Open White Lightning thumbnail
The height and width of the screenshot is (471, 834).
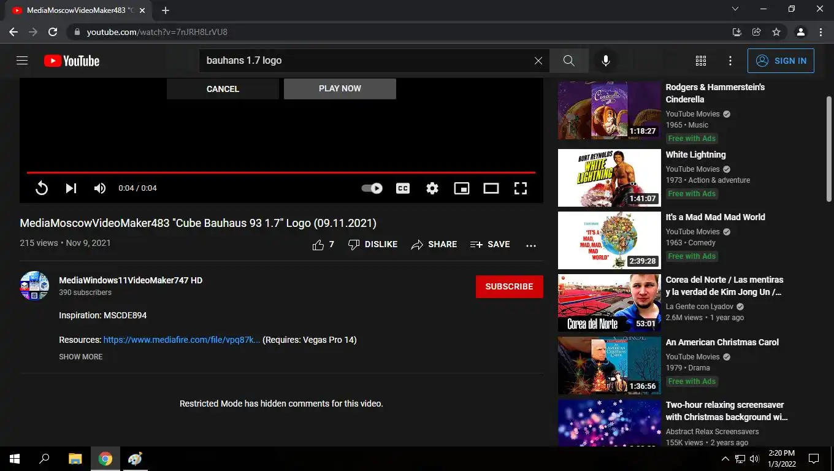point(610,178)
